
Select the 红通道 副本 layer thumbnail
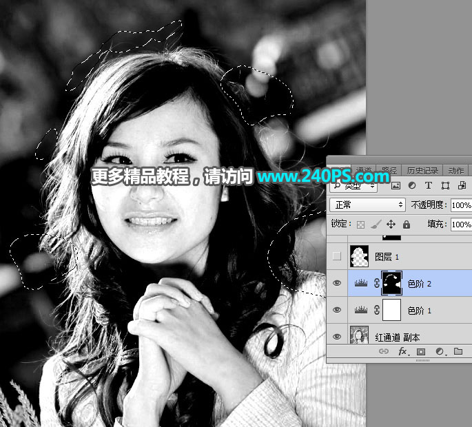tap(359, 335)
